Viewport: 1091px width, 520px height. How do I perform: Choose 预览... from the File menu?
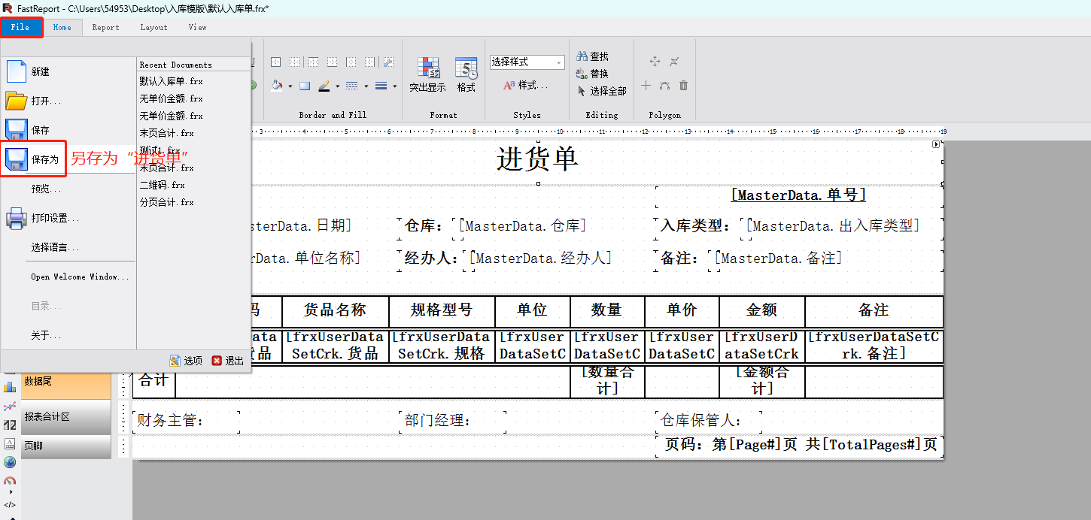click(69, 189)
